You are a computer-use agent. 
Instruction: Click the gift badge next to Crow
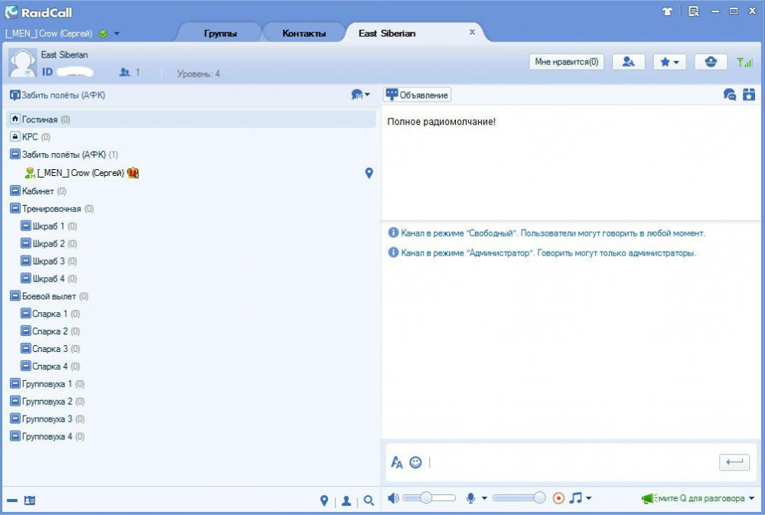coord(132,173)
